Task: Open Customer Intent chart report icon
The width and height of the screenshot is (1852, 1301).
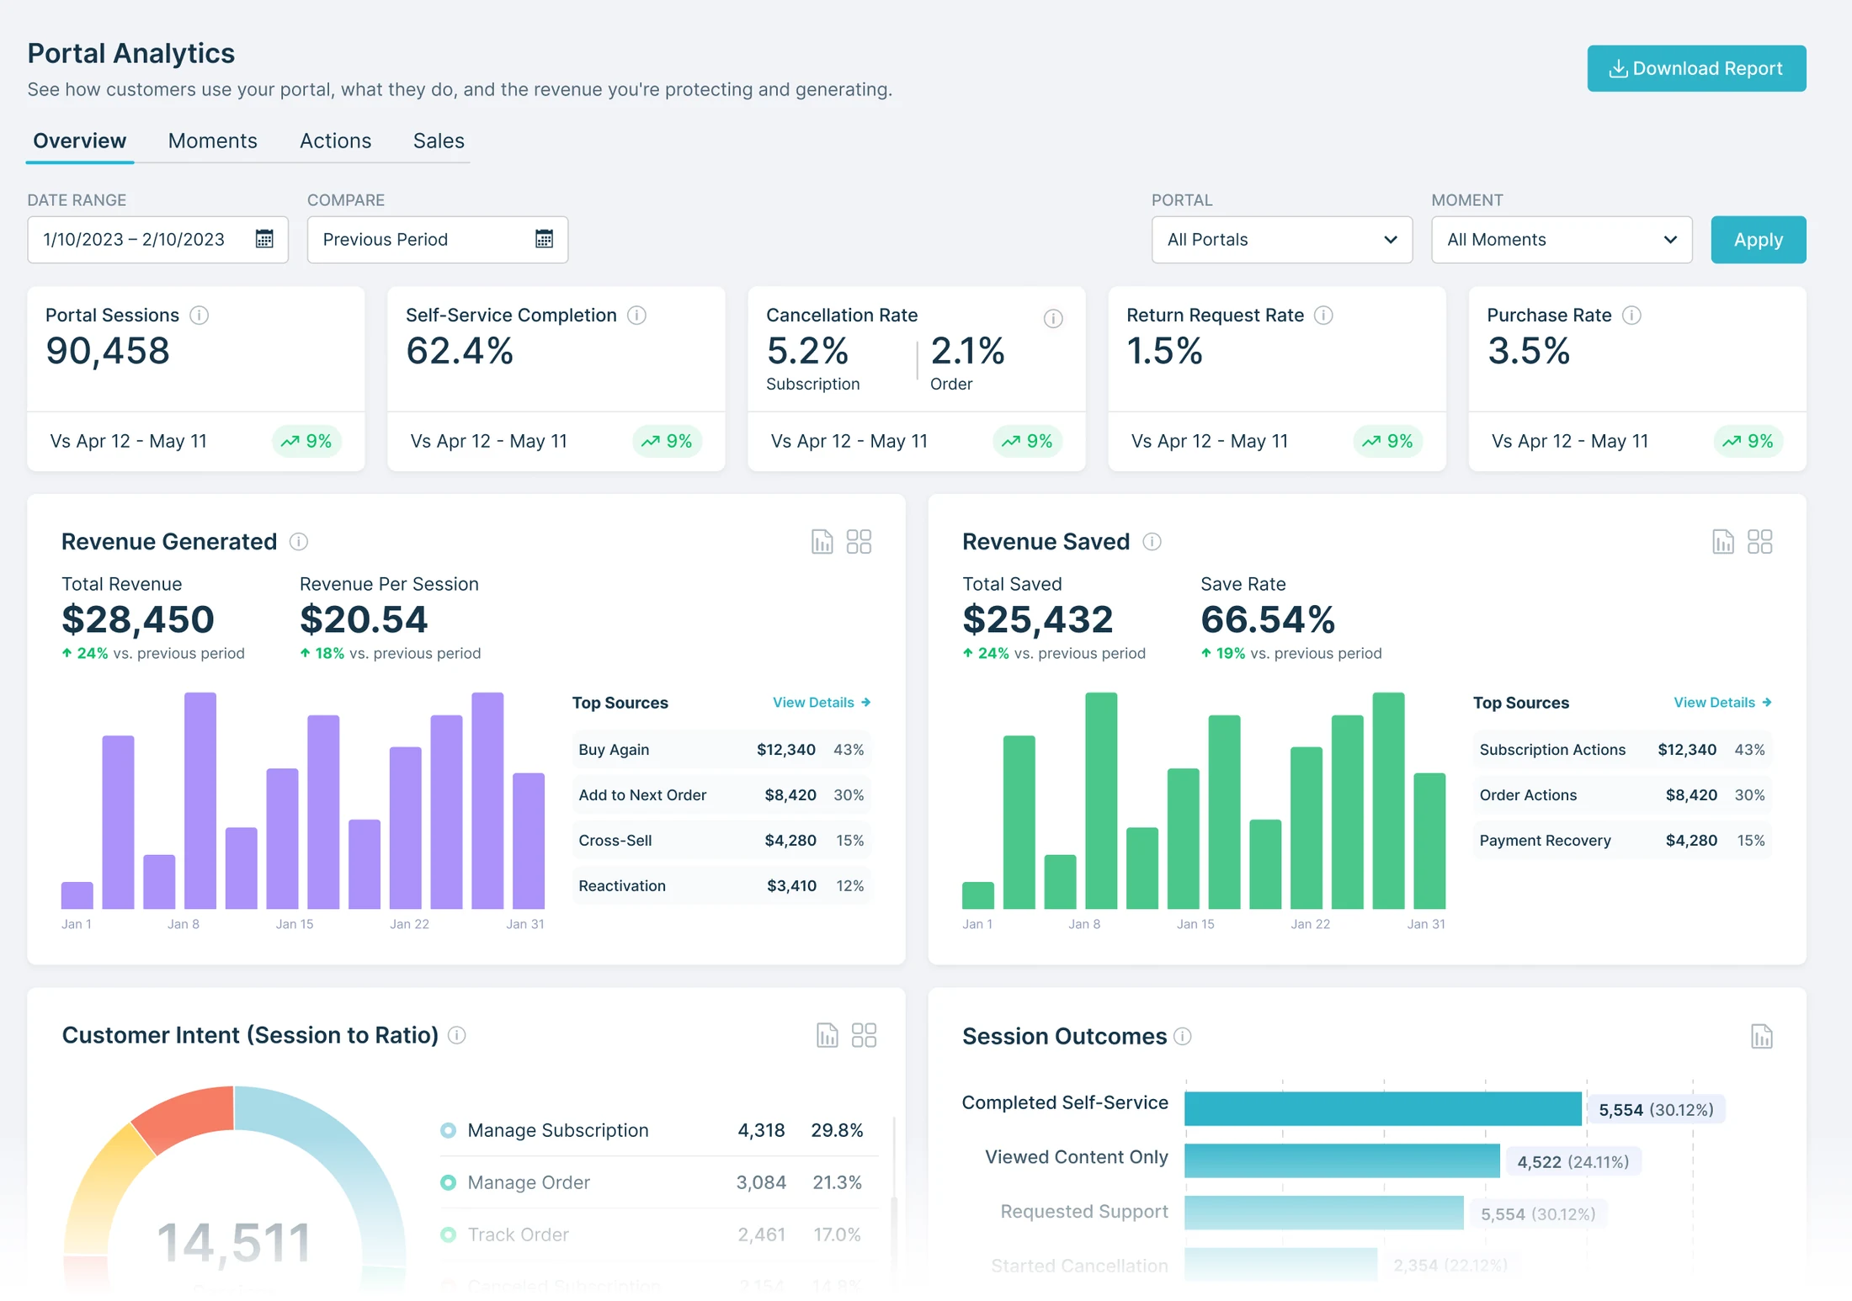Action: [827, 1035]
